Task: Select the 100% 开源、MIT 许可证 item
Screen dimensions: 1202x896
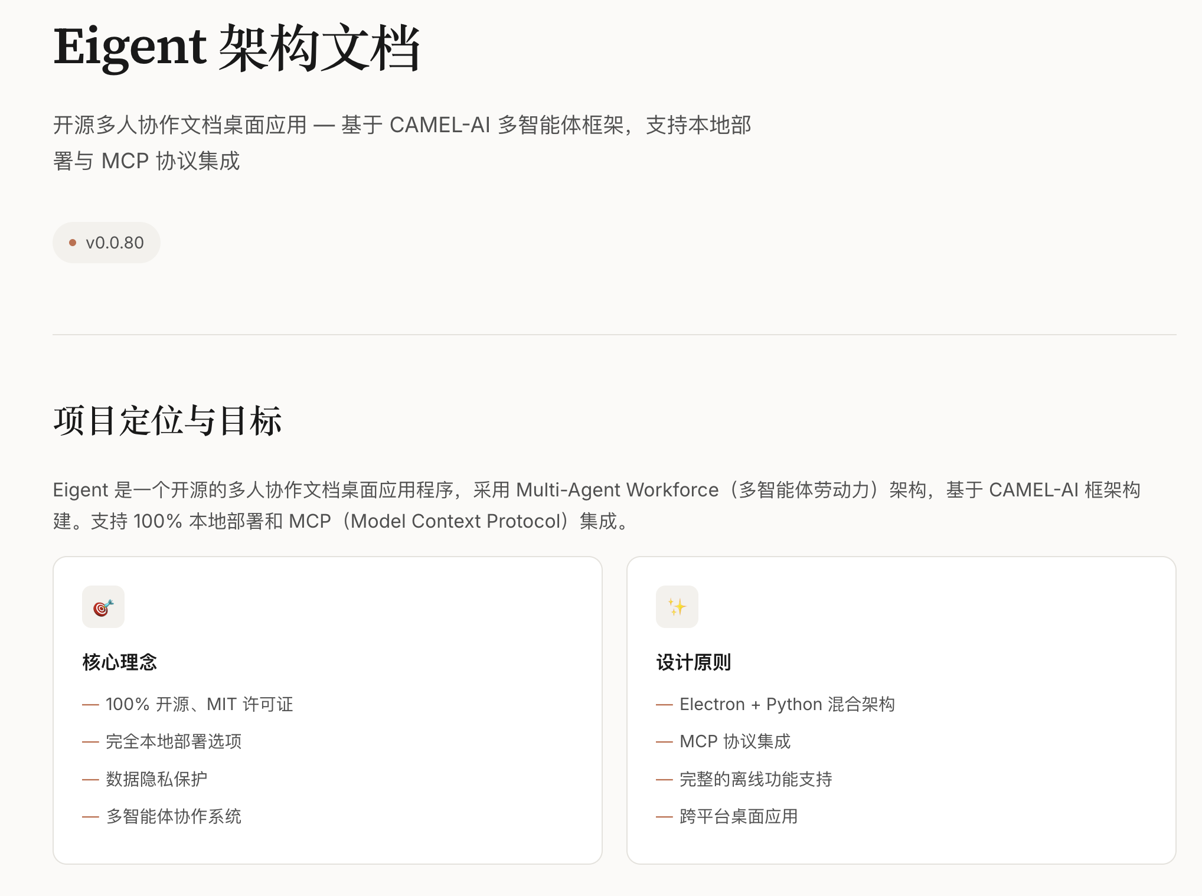Action: pos(199,704)
